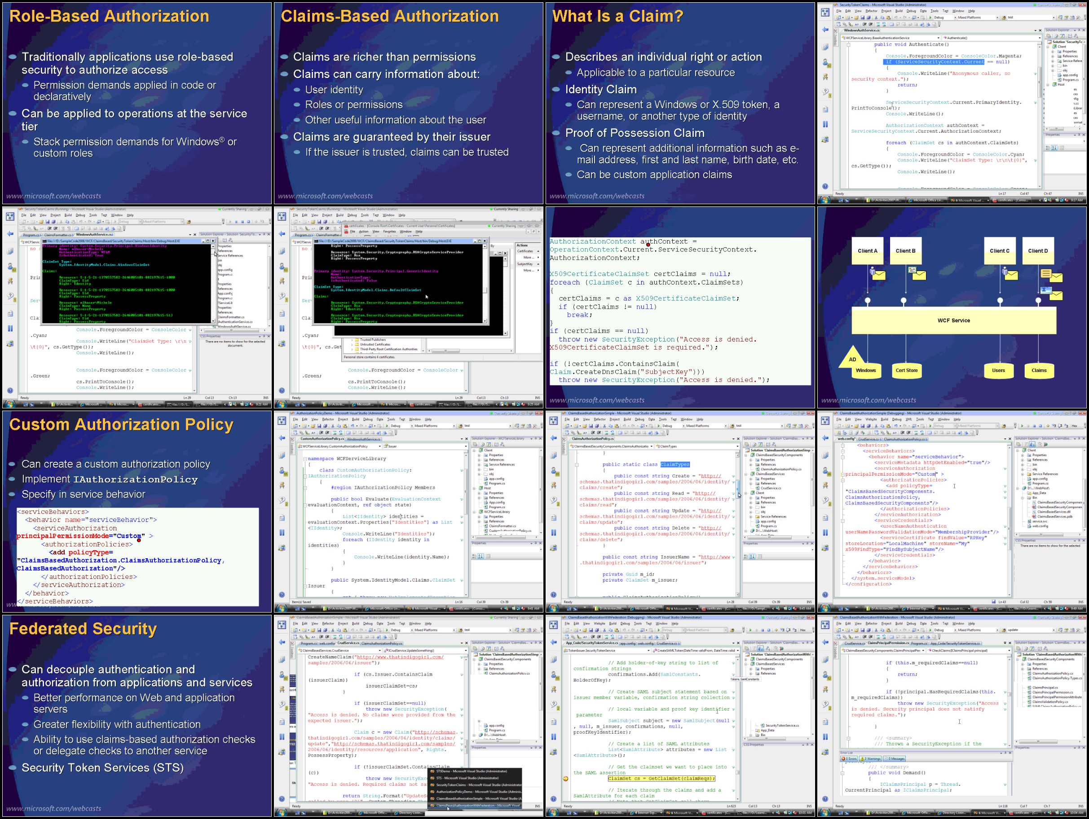Select Trusted Publishers in the certificates console

(x=373, y=339)
